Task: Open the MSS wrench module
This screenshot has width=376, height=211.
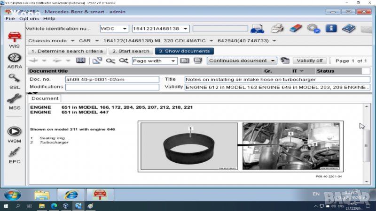Action: tap(14, 100)
